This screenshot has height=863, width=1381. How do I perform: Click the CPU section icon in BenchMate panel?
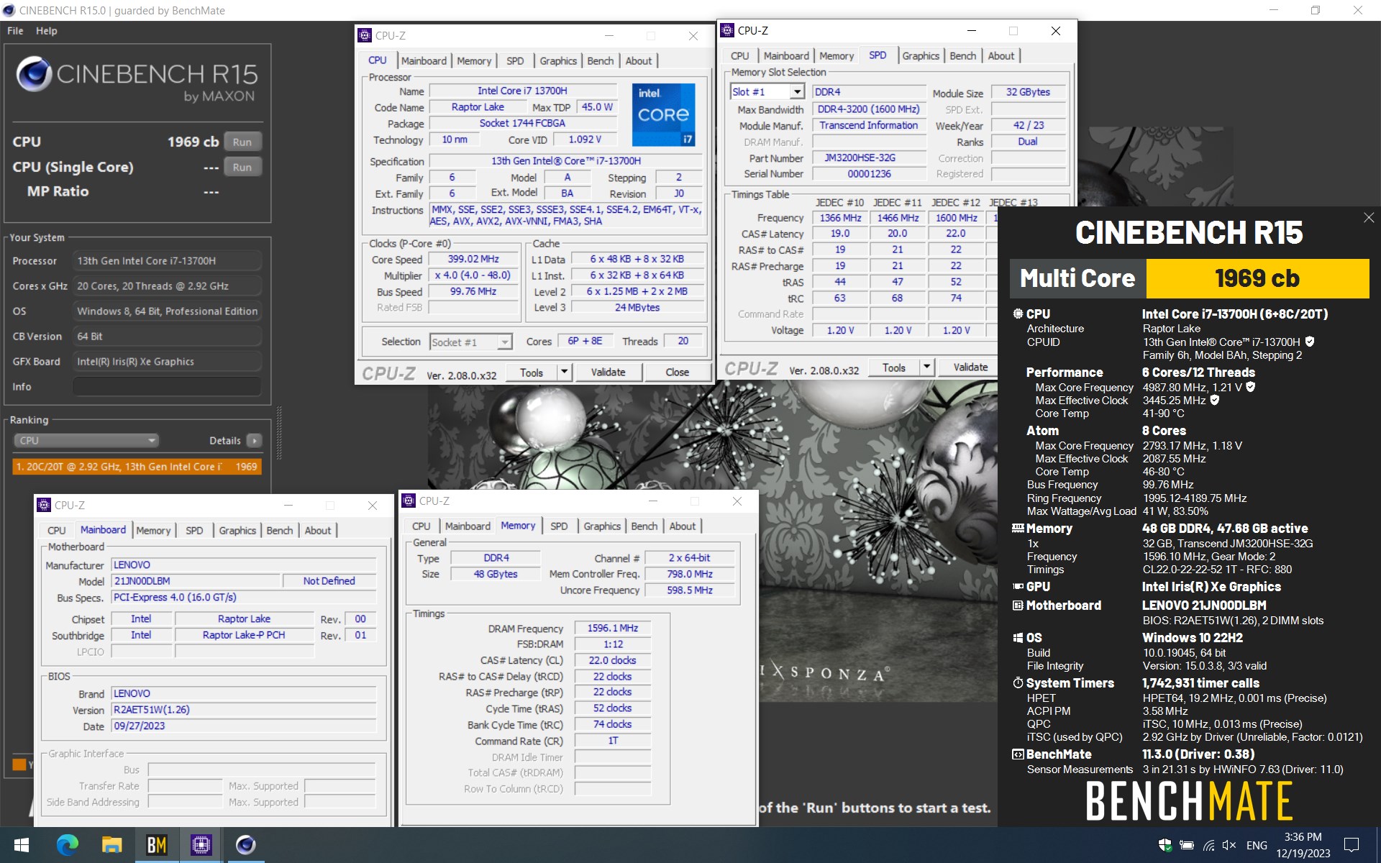(1018, 314)
